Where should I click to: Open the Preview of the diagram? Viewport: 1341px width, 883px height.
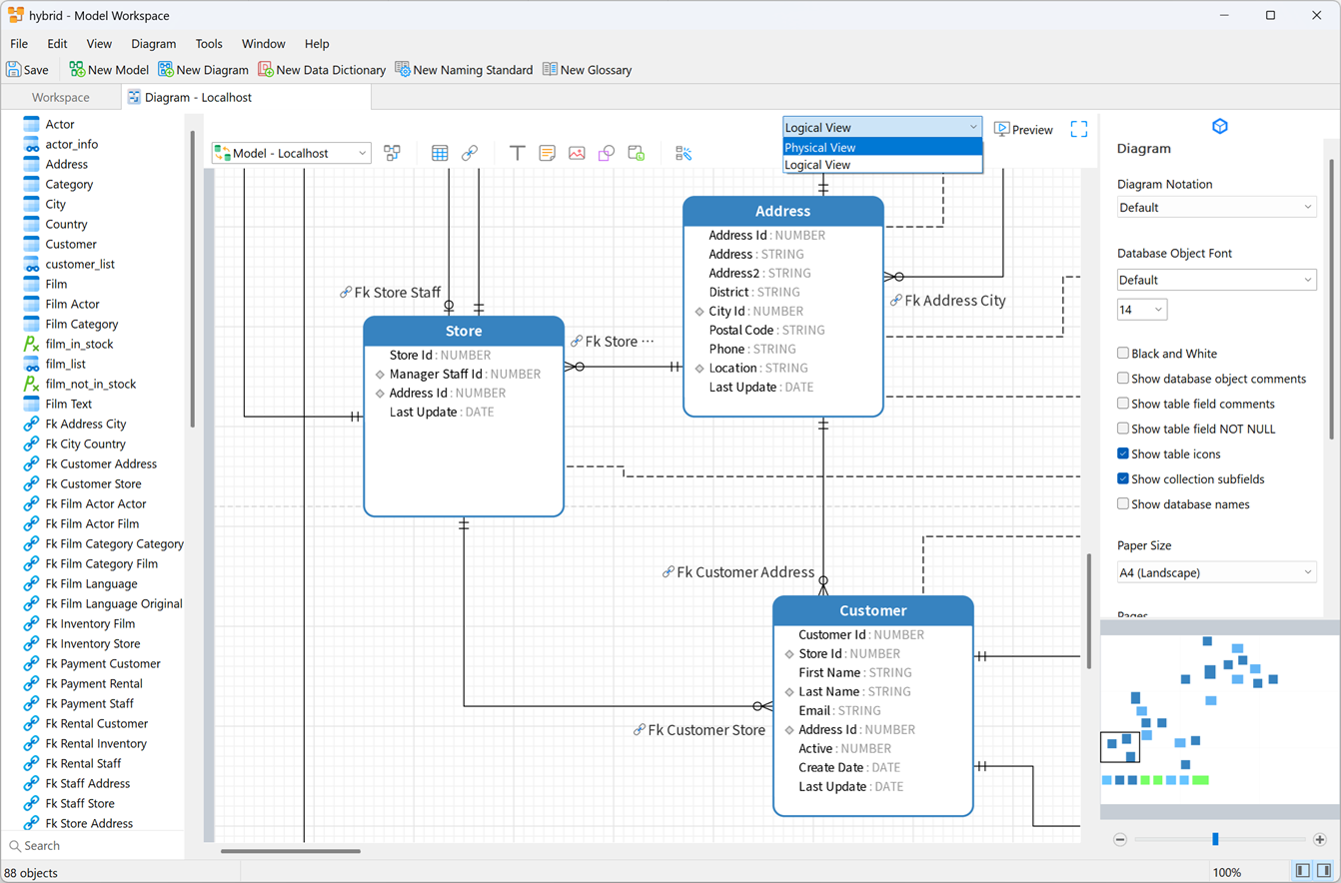[x=1023, y=130]
